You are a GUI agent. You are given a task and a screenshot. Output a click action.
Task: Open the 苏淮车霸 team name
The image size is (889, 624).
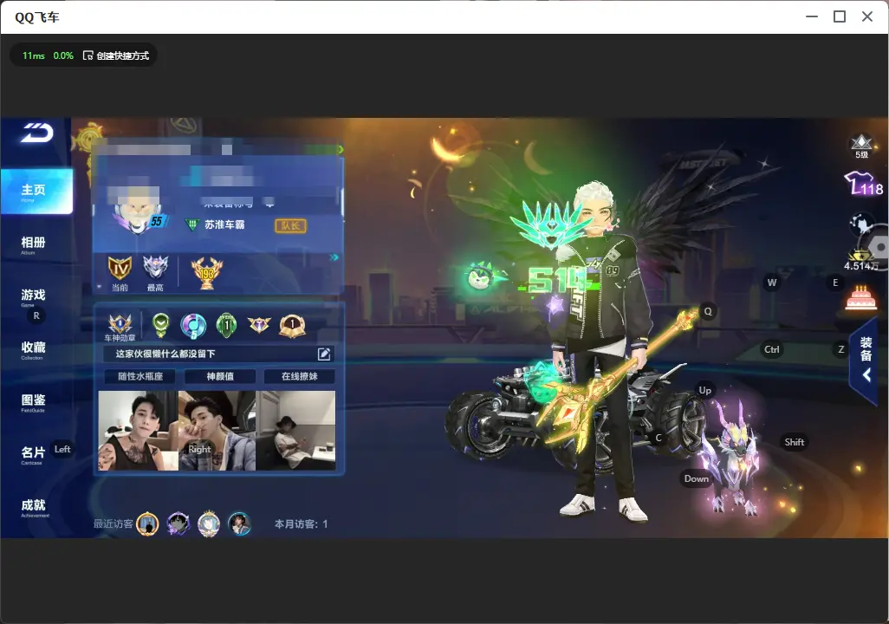[x=224, y=225]
